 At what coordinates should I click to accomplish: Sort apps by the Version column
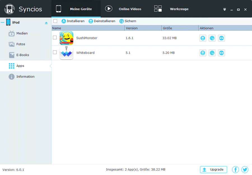click(x=143, y=28)
